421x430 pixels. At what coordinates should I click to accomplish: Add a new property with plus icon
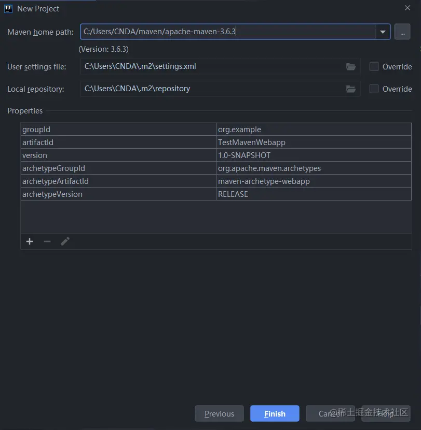pos(30,241)
